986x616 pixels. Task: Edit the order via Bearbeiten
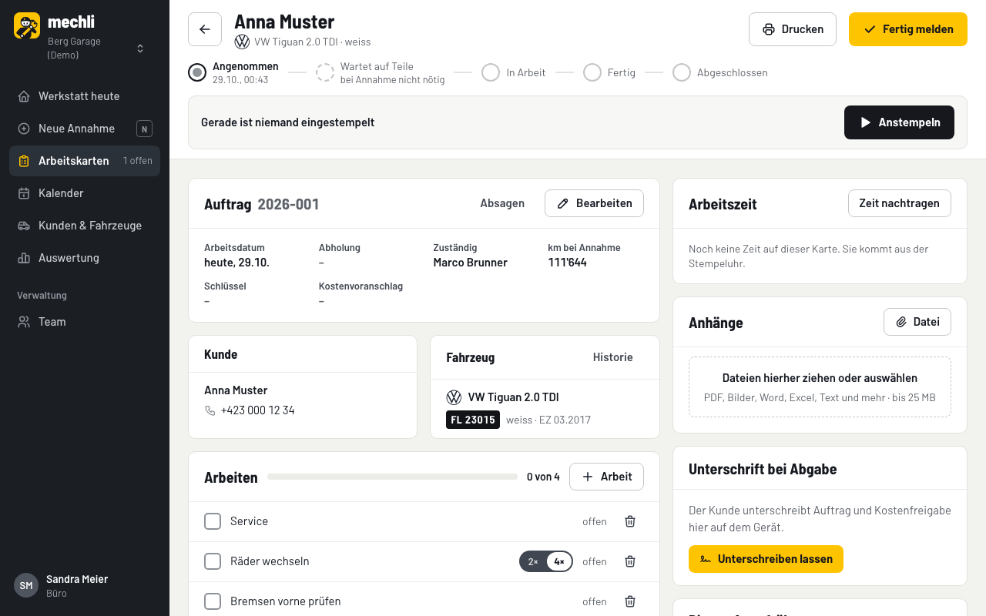(x=594, y=203)
